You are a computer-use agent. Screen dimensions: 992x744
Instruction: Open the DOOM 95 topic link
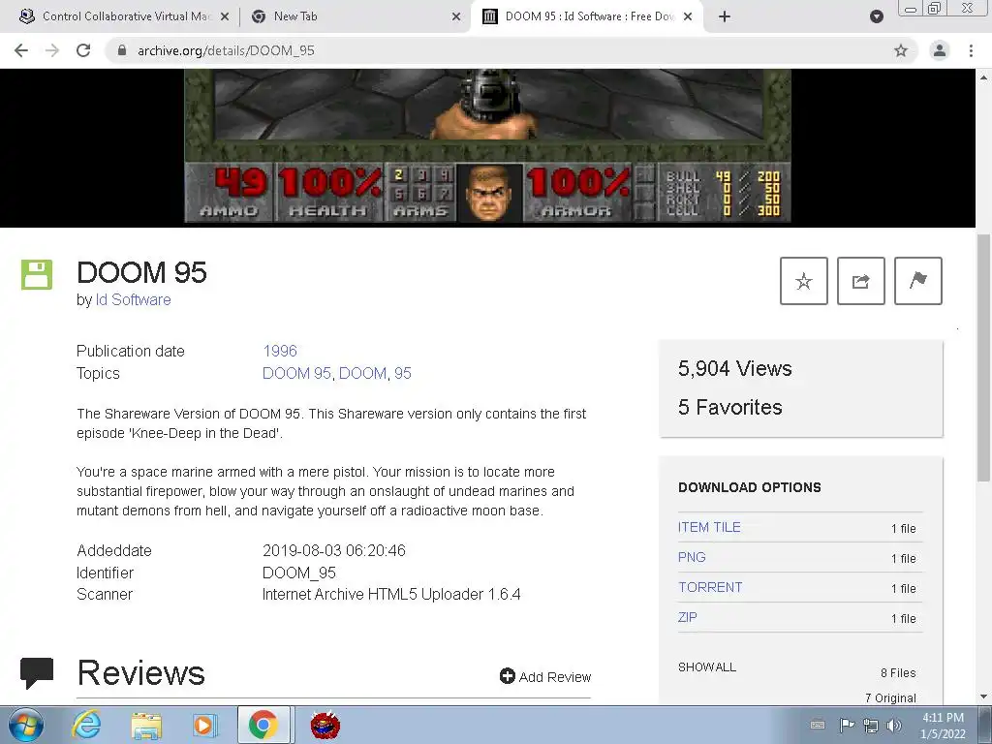(296, 373)
